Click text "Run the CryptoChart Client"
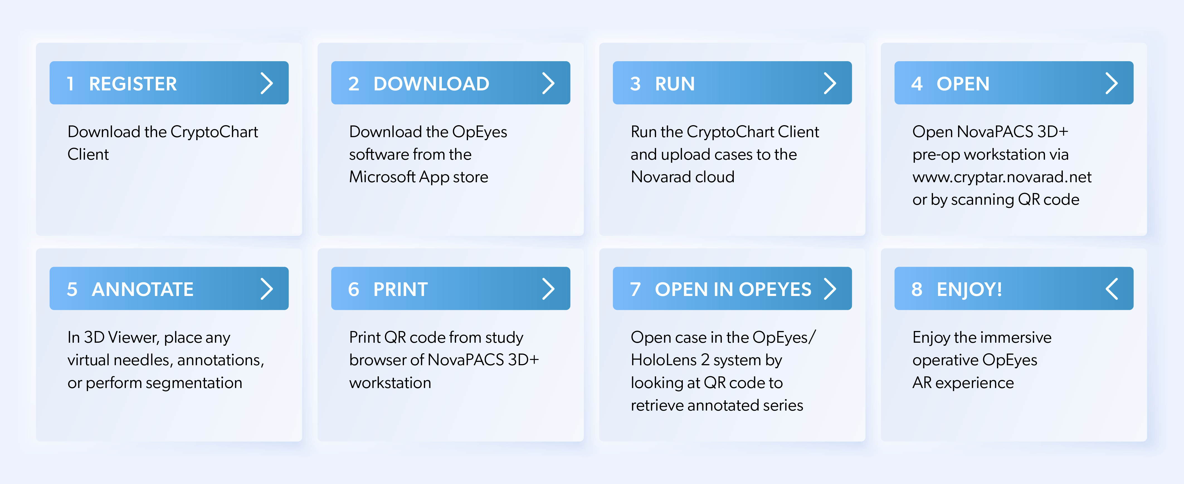1184x484 pixels. click(x=725, y=132)
